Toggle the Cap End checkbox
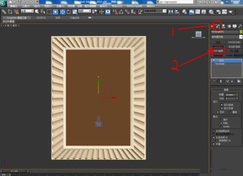Image resolution: width=243 pixels, height=176 pixels. (221, 108)
